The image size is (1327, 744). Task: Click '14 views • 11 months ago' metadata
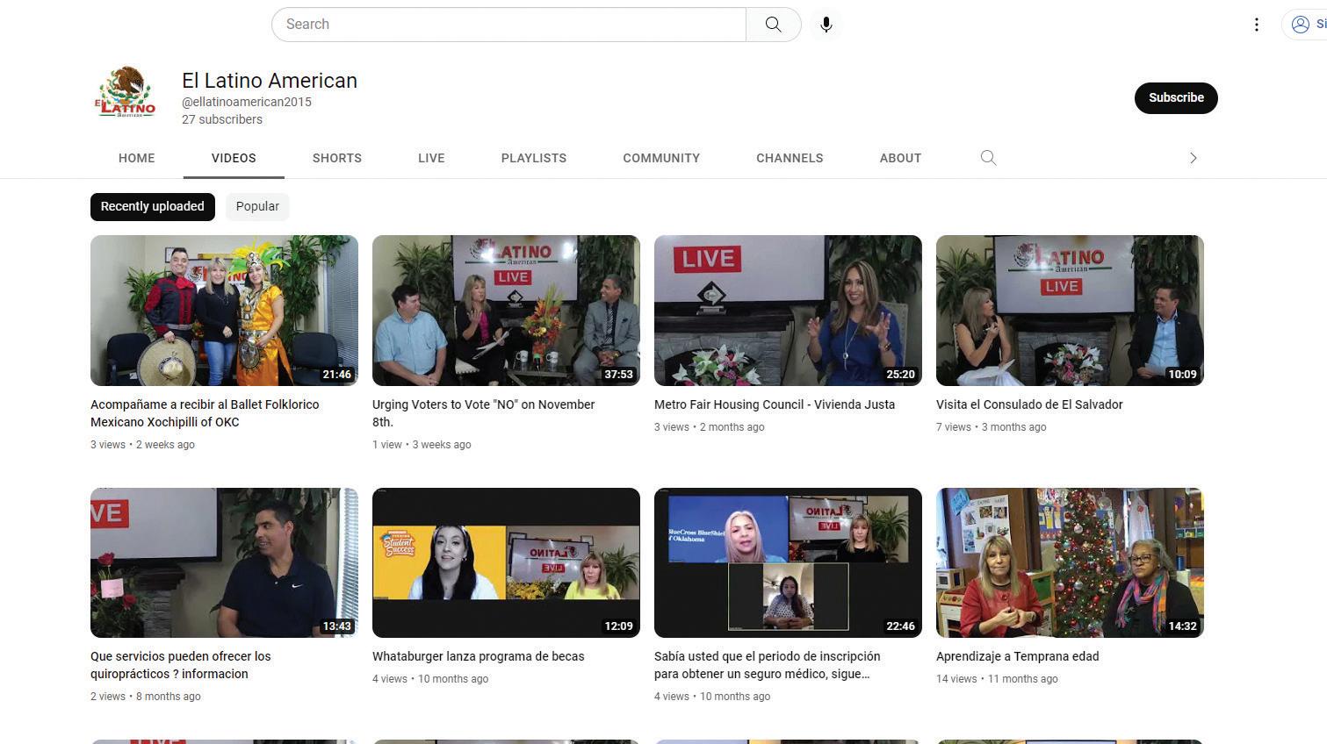[x=997, y=679]
